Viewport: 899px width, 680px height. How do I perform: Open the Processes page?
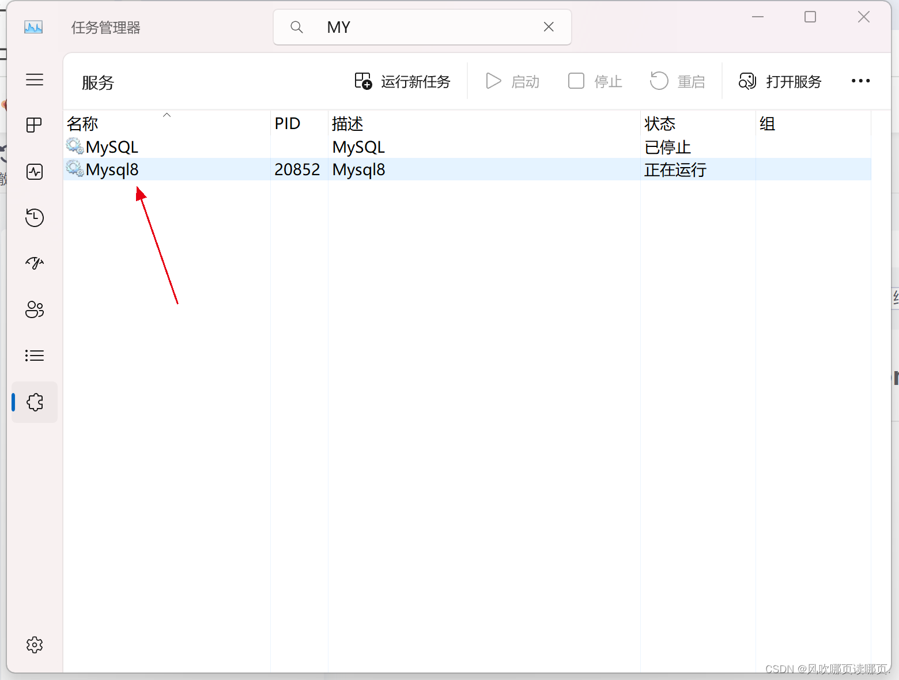click(x=34, y=124)
